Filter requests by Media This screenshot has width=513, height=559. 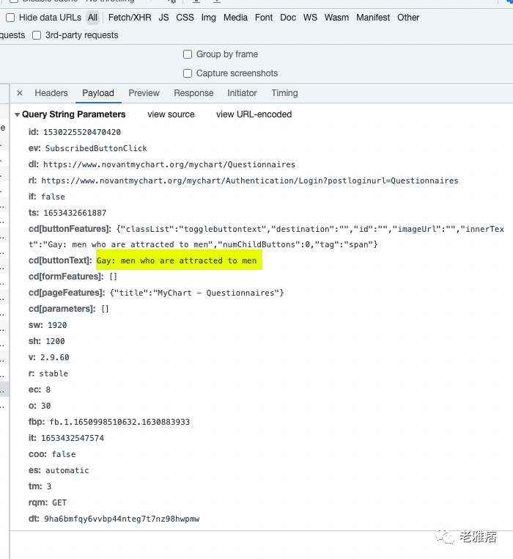235,18
